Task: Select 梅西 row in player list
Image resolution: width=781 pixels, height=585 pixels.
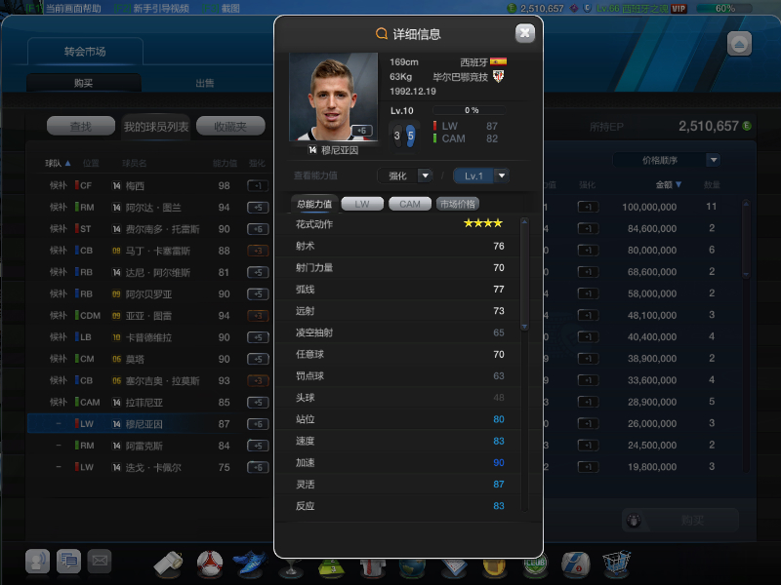Action: [x=154, y=185]
